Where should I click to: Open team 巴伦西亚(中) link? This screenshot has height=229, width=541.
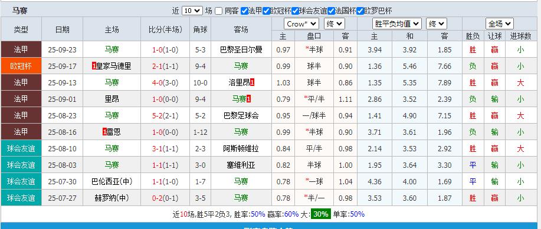click(112, 181)
